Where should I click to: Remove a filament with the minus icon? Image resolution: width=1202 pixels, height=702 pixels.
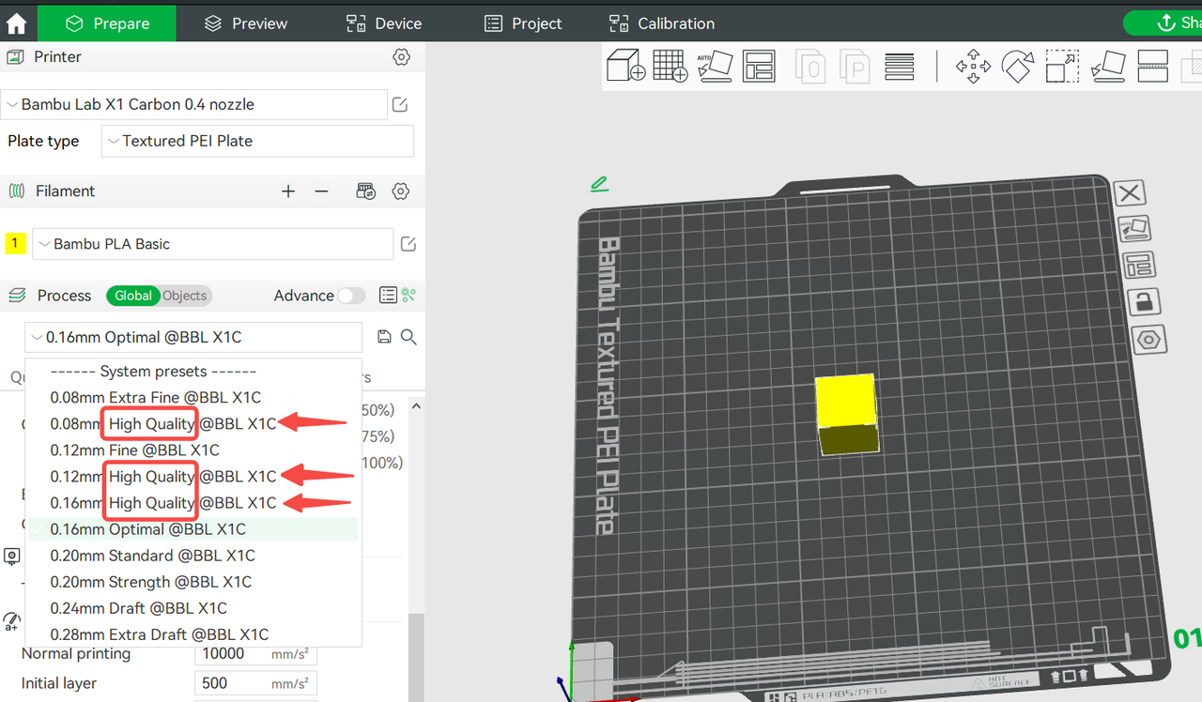322,191
